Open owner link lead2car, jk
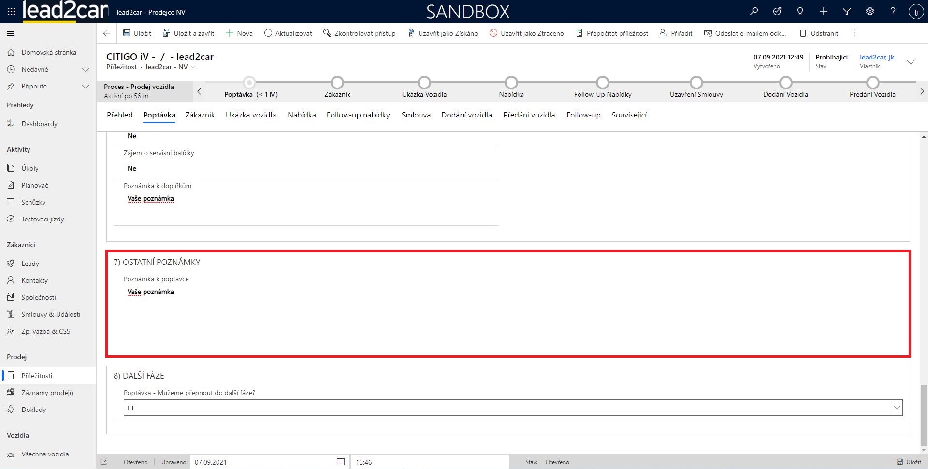The width and height of the screenshot is (928, 469). 877,57
